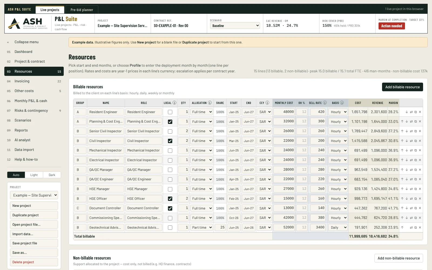Move the Civil Inspector row up
Viewport: 432px width, 270px height.
402,141
